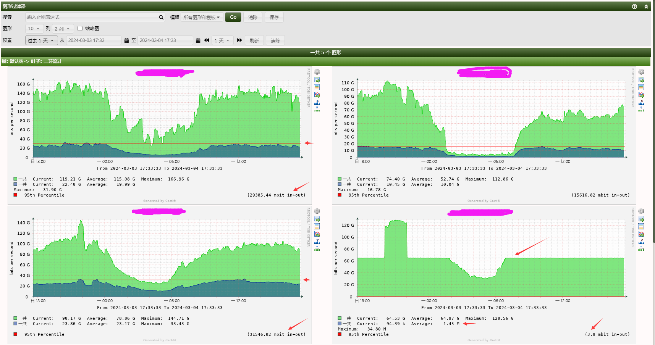
Task: Export first graph data as CSV
Action: [317, 79]
